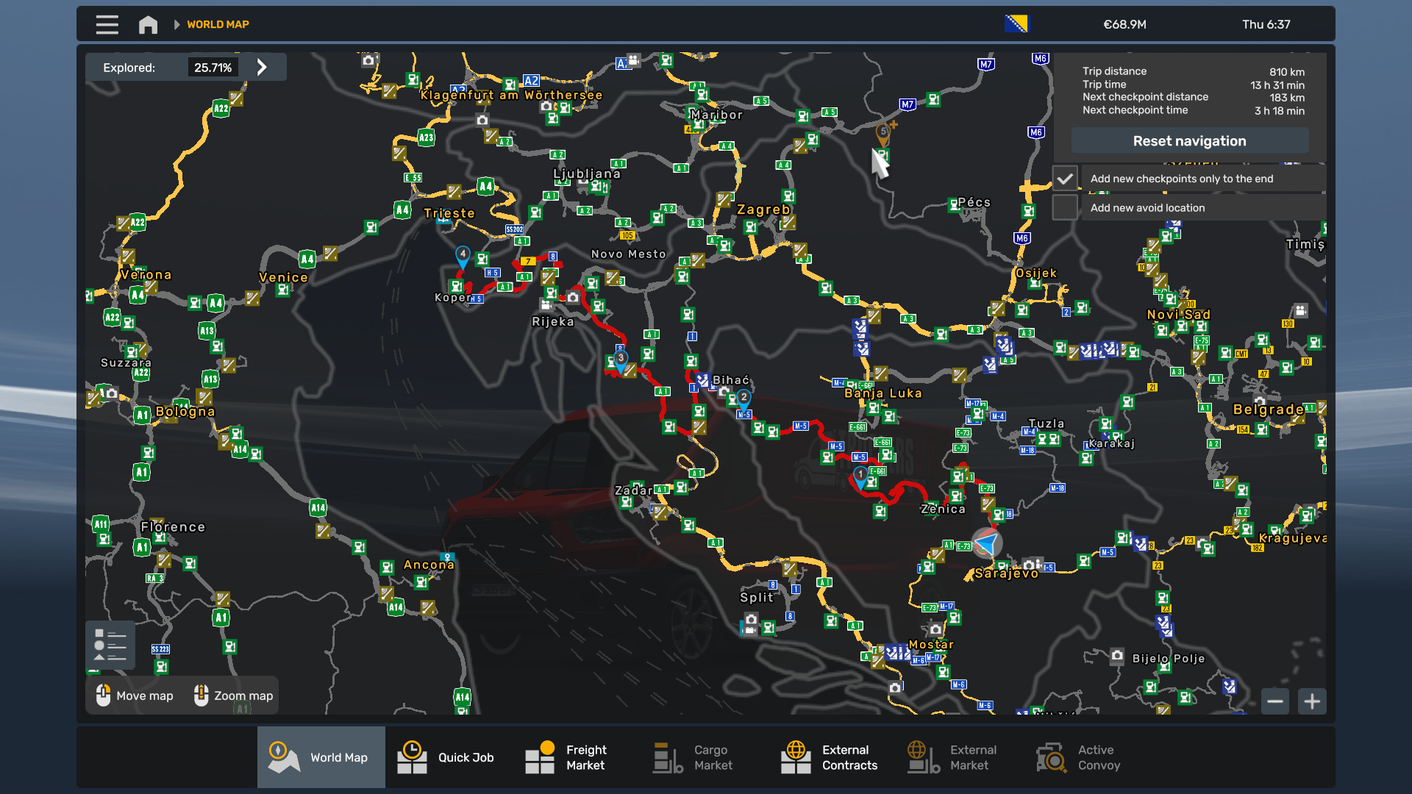1412x794 pixels.
Task: Click the A14 shield near Ancona
Action: (396, 607)
